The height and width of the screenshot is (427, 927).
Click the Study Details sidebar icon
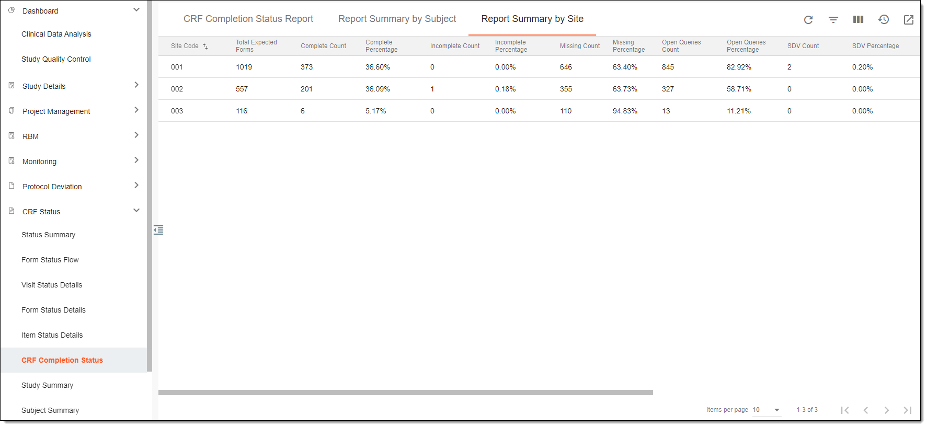(x=12, y=85)
